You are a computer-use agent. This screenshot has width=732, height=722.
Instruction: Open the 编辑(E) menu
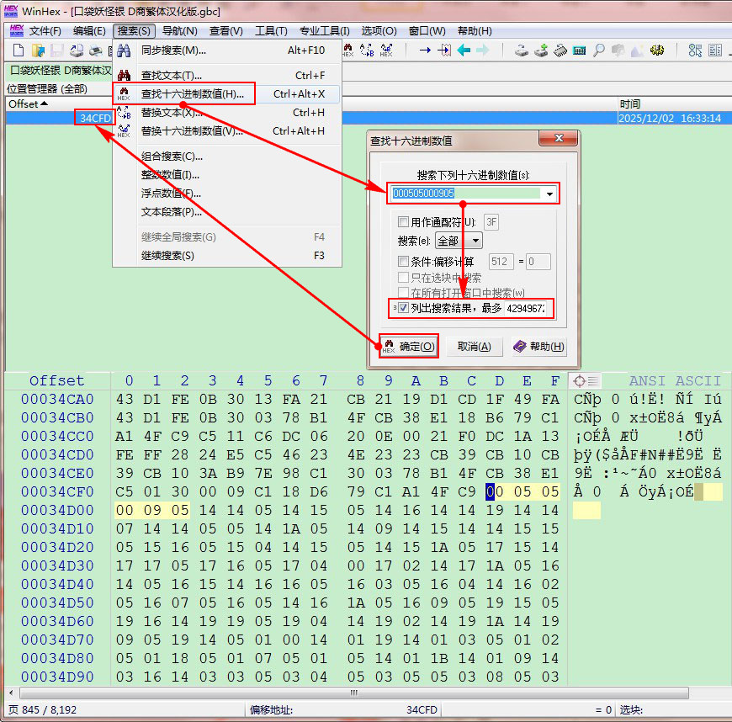(x=89, y=31)
